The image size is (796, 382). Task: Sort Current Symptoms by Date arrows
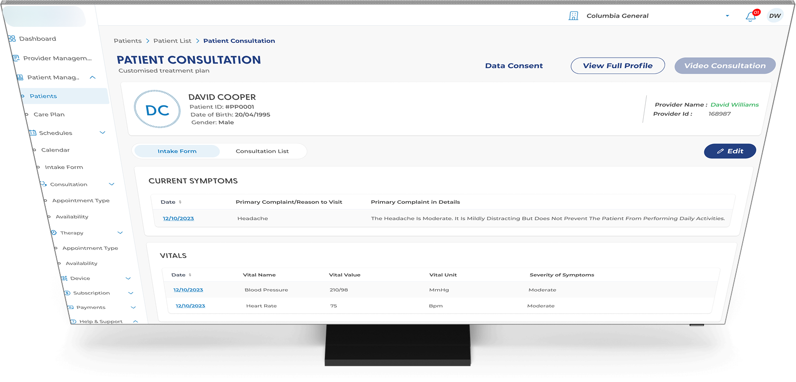pos(180,202)
